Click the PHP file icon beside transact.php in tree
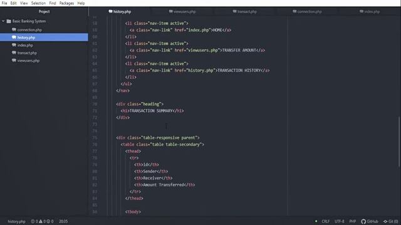 point(14,52)
